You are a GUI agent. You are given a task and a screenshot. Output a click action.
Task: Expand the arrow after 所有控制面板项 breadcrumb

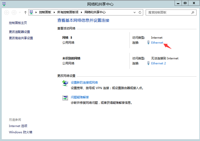[x=81, y=12]
